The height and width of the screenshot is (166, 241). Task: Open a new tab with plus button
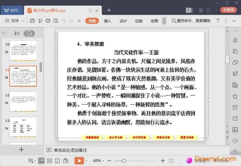[109, 10]
